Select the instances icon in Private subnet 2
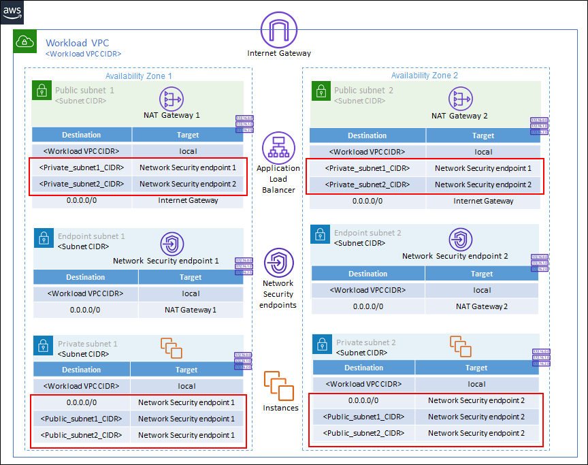The width and height of the screenshot is (588, 465). click(461, 345)
